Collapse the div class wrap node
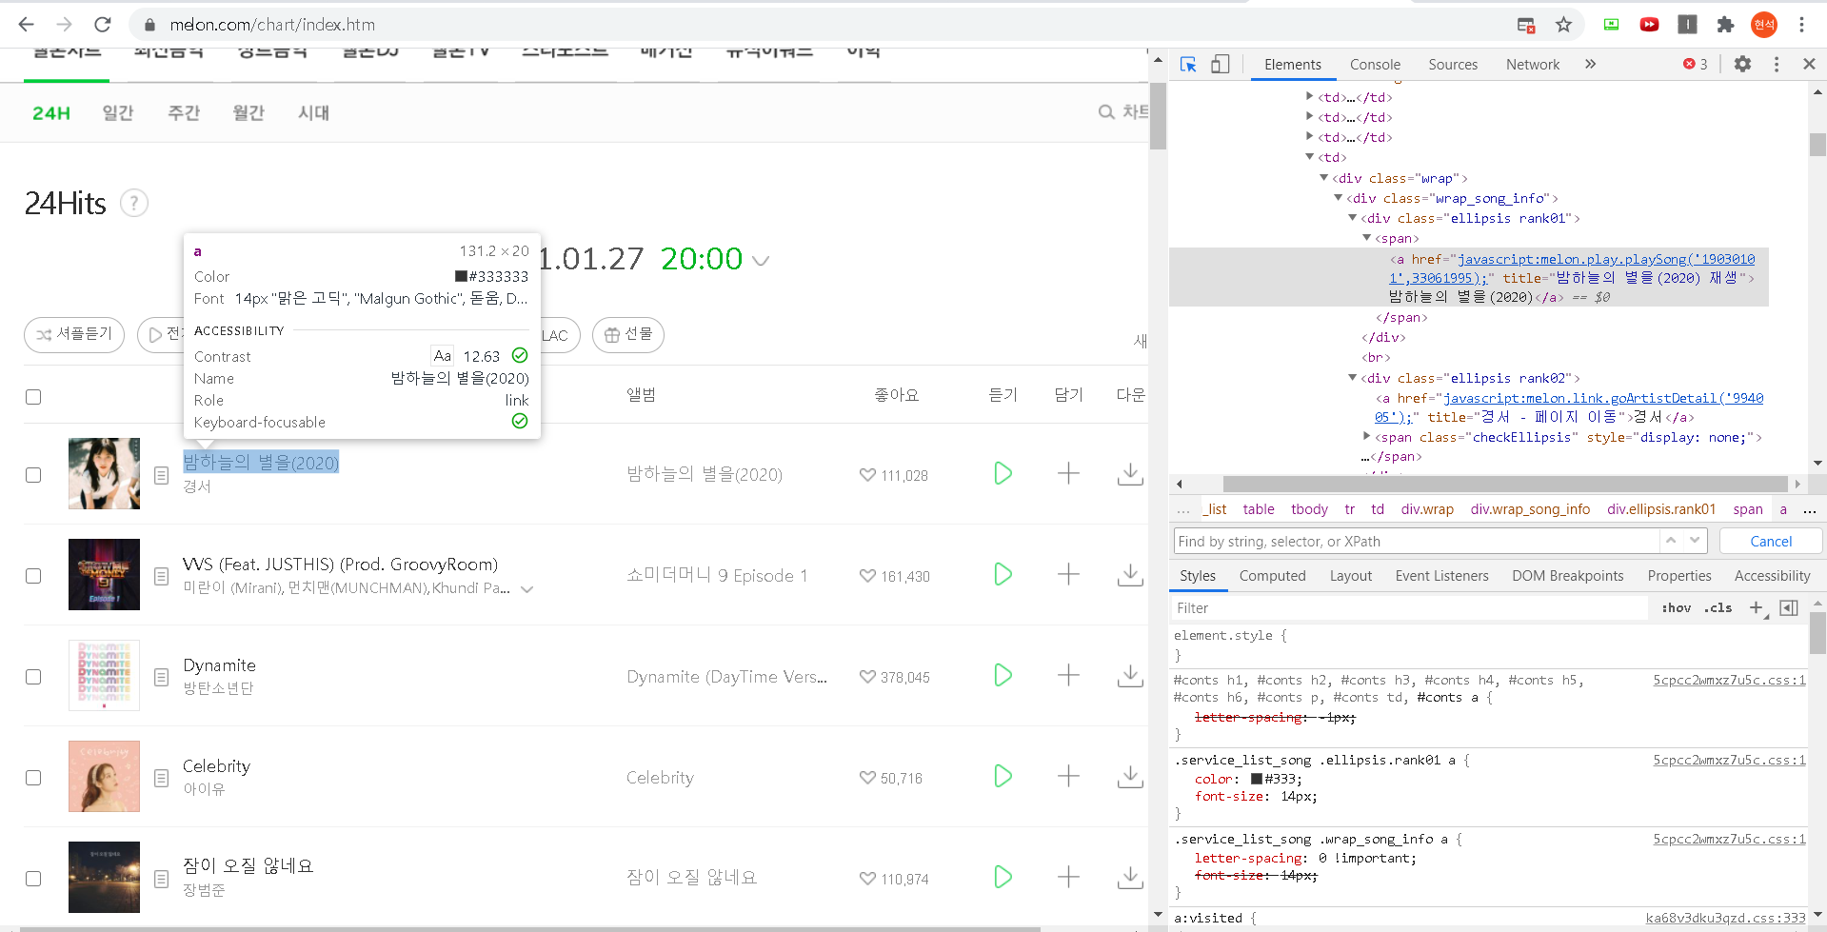 [1323, 178]
